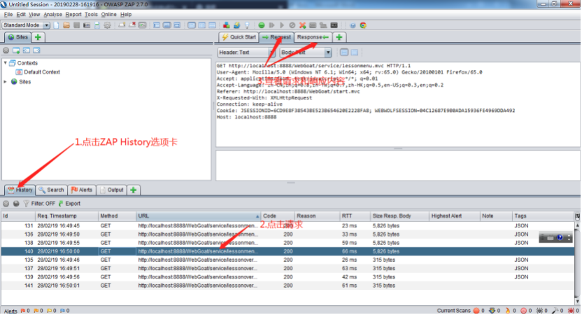Click the Sites panel circular scope icon

[x=6, y=50]
